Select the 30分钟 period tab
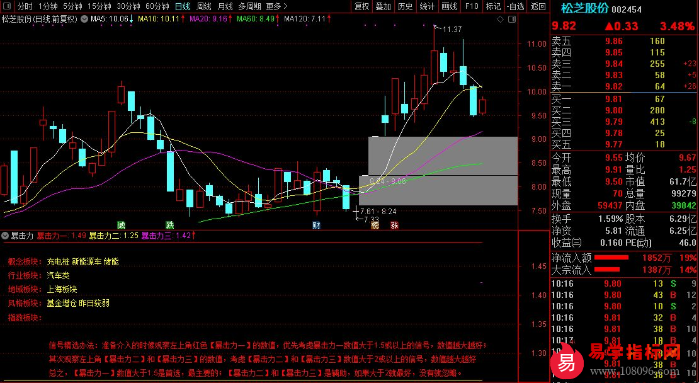Screen dimensions: 699x383 tap(128, 6)
